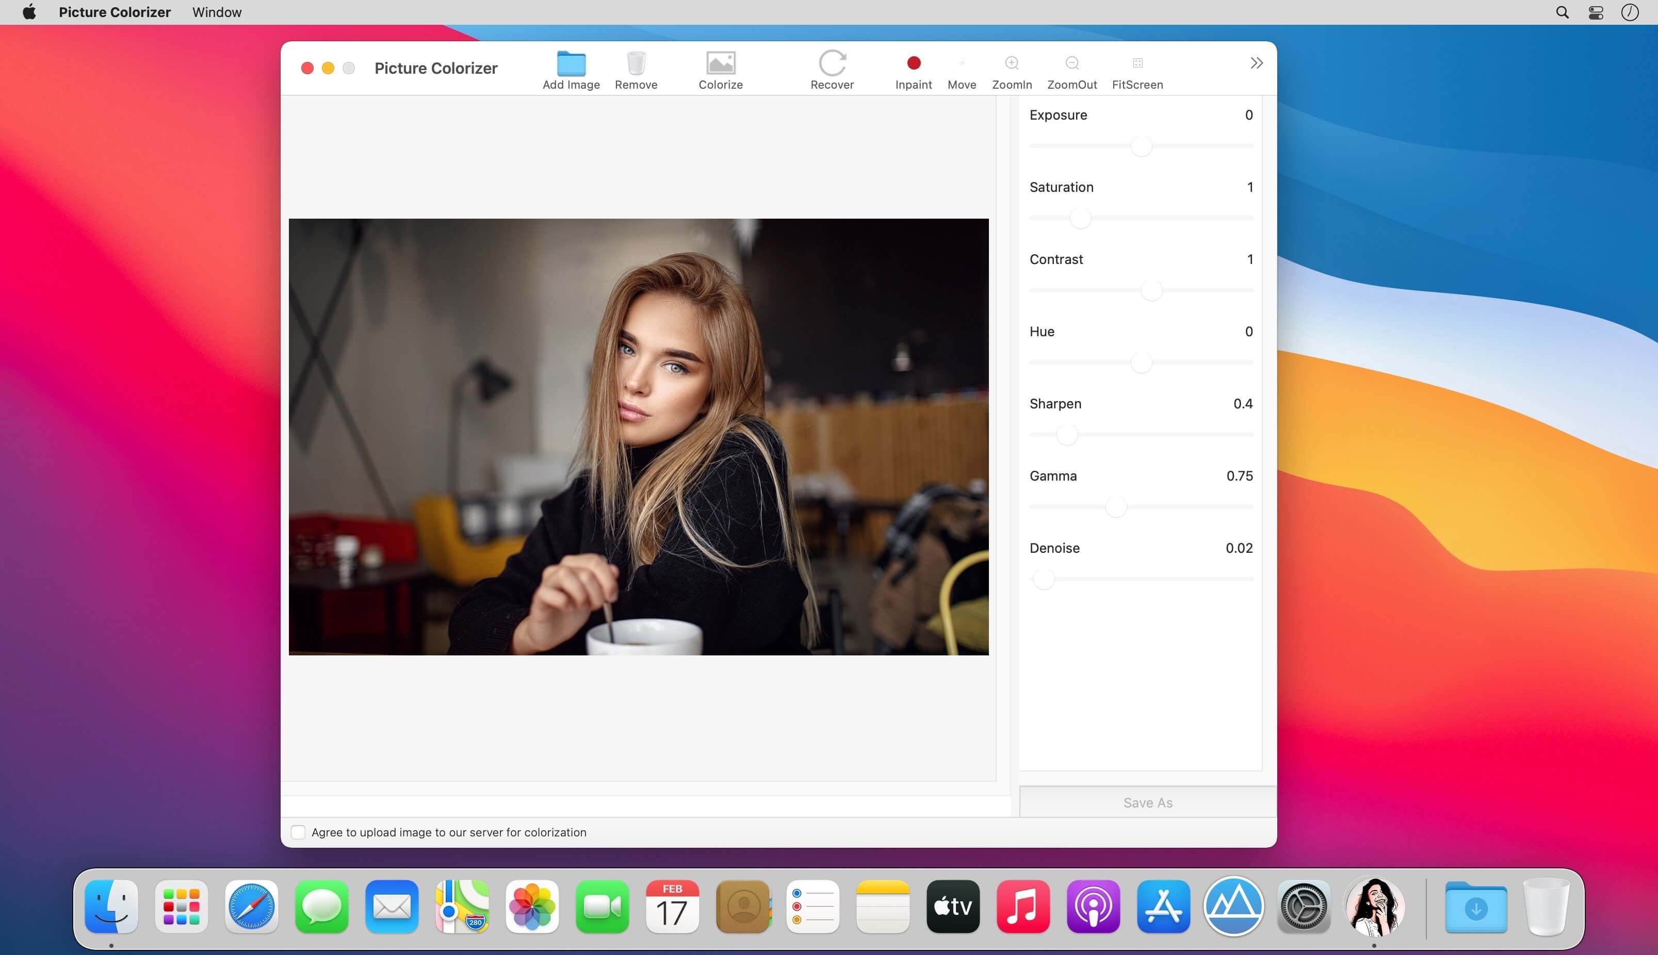Click the Saturation slider knob
Viewport: 1658px width, 955px height.
click(x=1080, y=218)
